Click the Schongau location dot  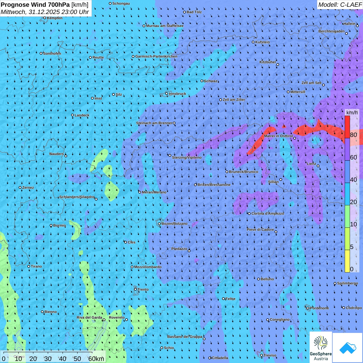point(110,3)
